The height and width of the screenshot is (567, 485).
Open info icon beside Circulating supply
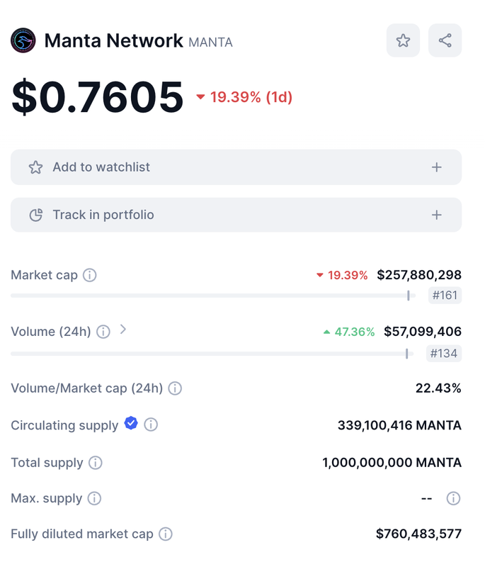click(151, 425)
